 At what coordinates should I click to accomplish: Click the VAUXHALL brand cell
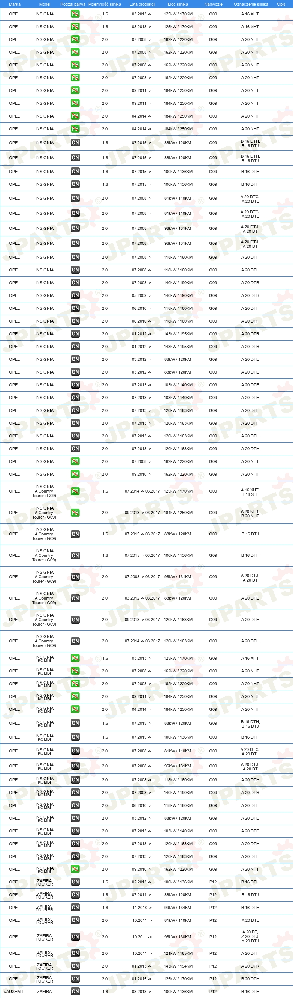pos(14,992)
